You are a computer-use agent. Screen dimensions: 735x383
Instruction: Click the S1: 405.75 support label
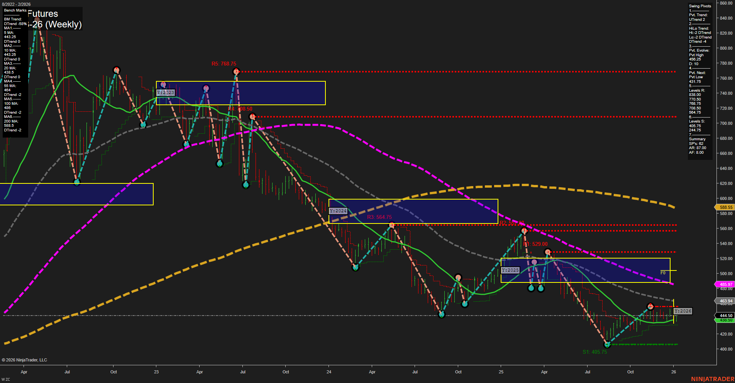pos(594,352)
